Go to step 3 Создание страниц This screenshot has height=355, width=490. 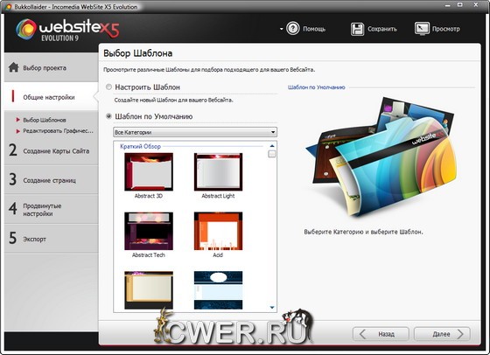pos(52,180)
